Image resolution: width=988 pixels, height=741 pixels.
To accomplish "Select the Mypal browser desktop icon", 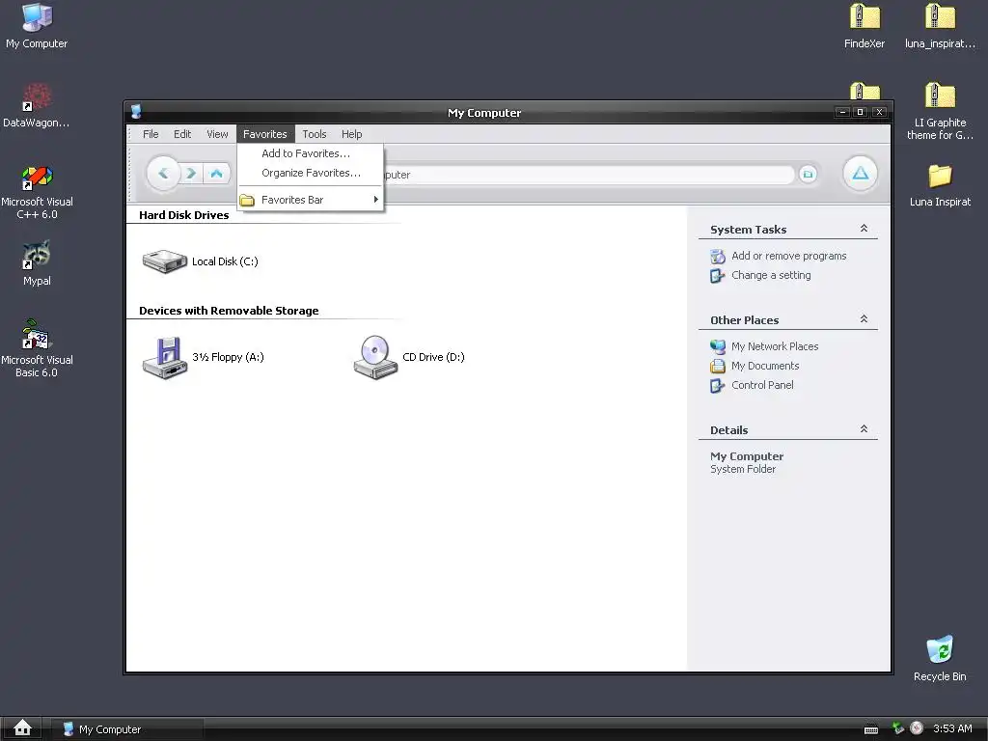I will [x=37, y=263].
